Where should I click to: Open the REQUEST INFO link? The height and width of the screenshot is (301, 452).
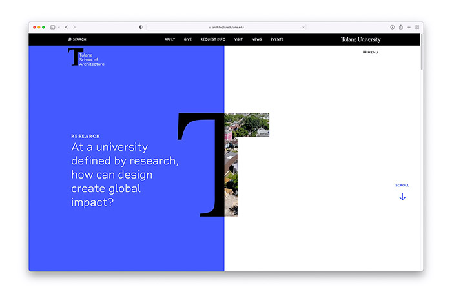213,39
